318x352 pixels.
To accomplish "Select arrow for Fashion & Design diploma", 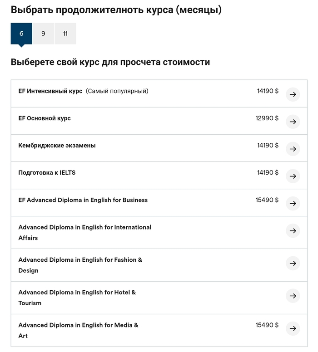I will coord(293,263).
